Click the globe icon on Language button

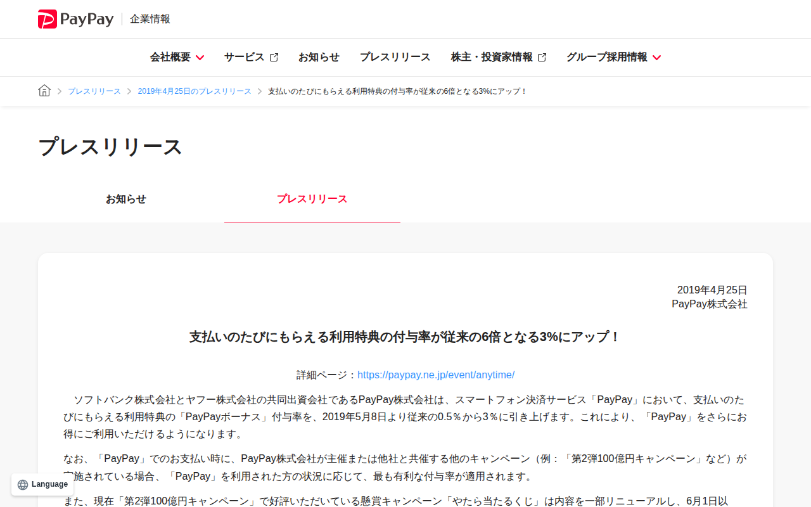point(23,485)
